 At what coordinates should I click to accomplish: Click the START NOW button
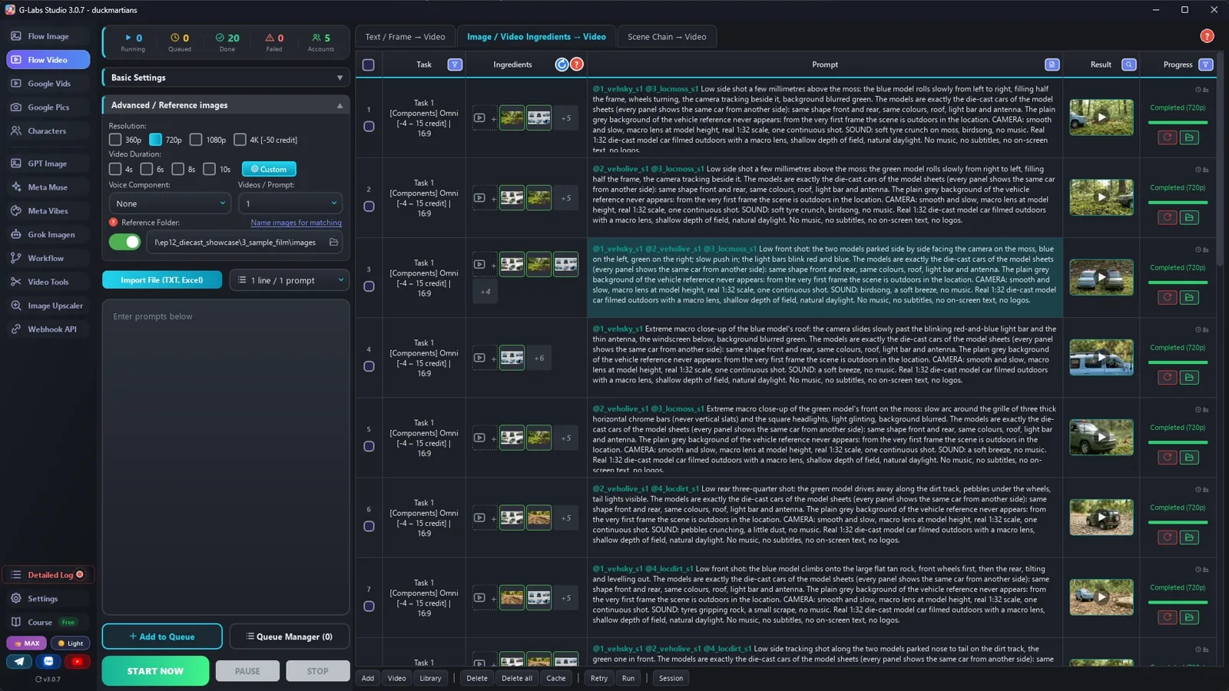pyautogui.click(x=155, y=671)
